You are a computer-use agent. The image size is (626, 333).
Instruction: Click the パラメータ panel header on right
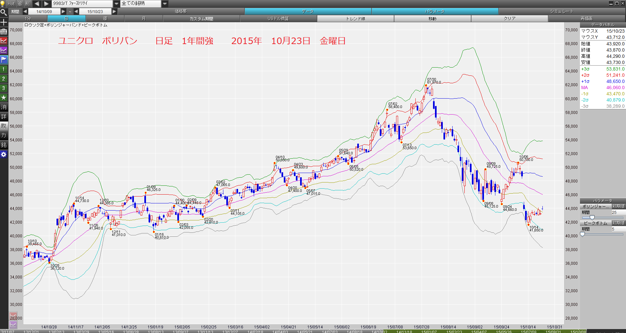click(x=603, y=201)
